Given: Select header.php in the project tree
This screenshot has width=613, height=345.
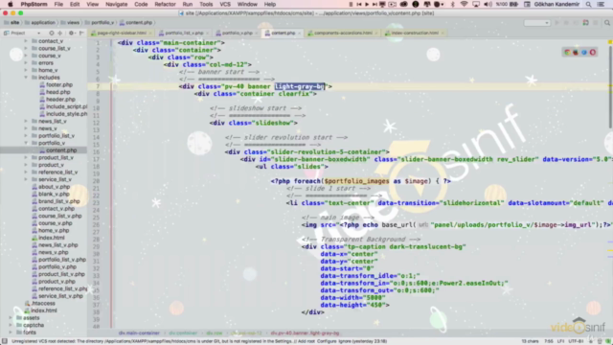Looking at the screenshot, I should (x=60, y=100).
